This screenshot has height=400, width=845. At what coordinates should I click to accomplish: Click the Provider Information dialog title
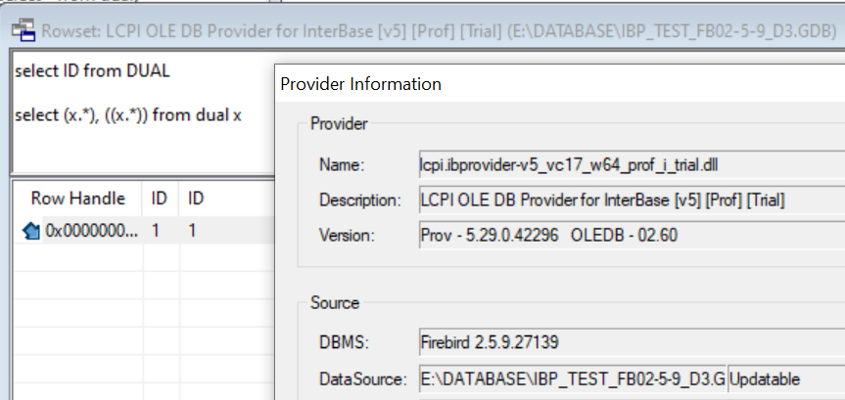tap(360, 84)
